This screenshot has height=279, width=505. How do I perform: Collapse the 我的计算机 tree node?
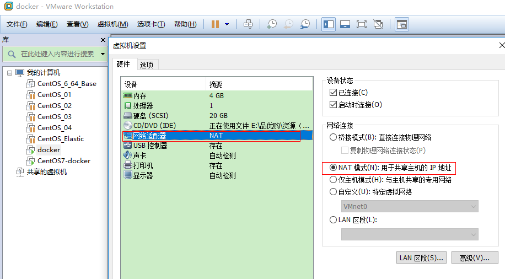coord(10,73)
